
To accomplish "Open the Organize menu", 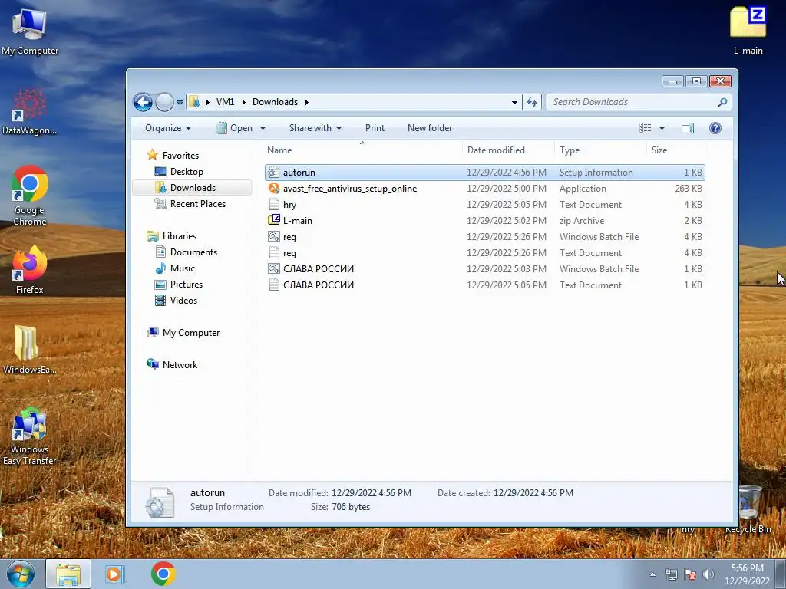I will pos(168,128).
